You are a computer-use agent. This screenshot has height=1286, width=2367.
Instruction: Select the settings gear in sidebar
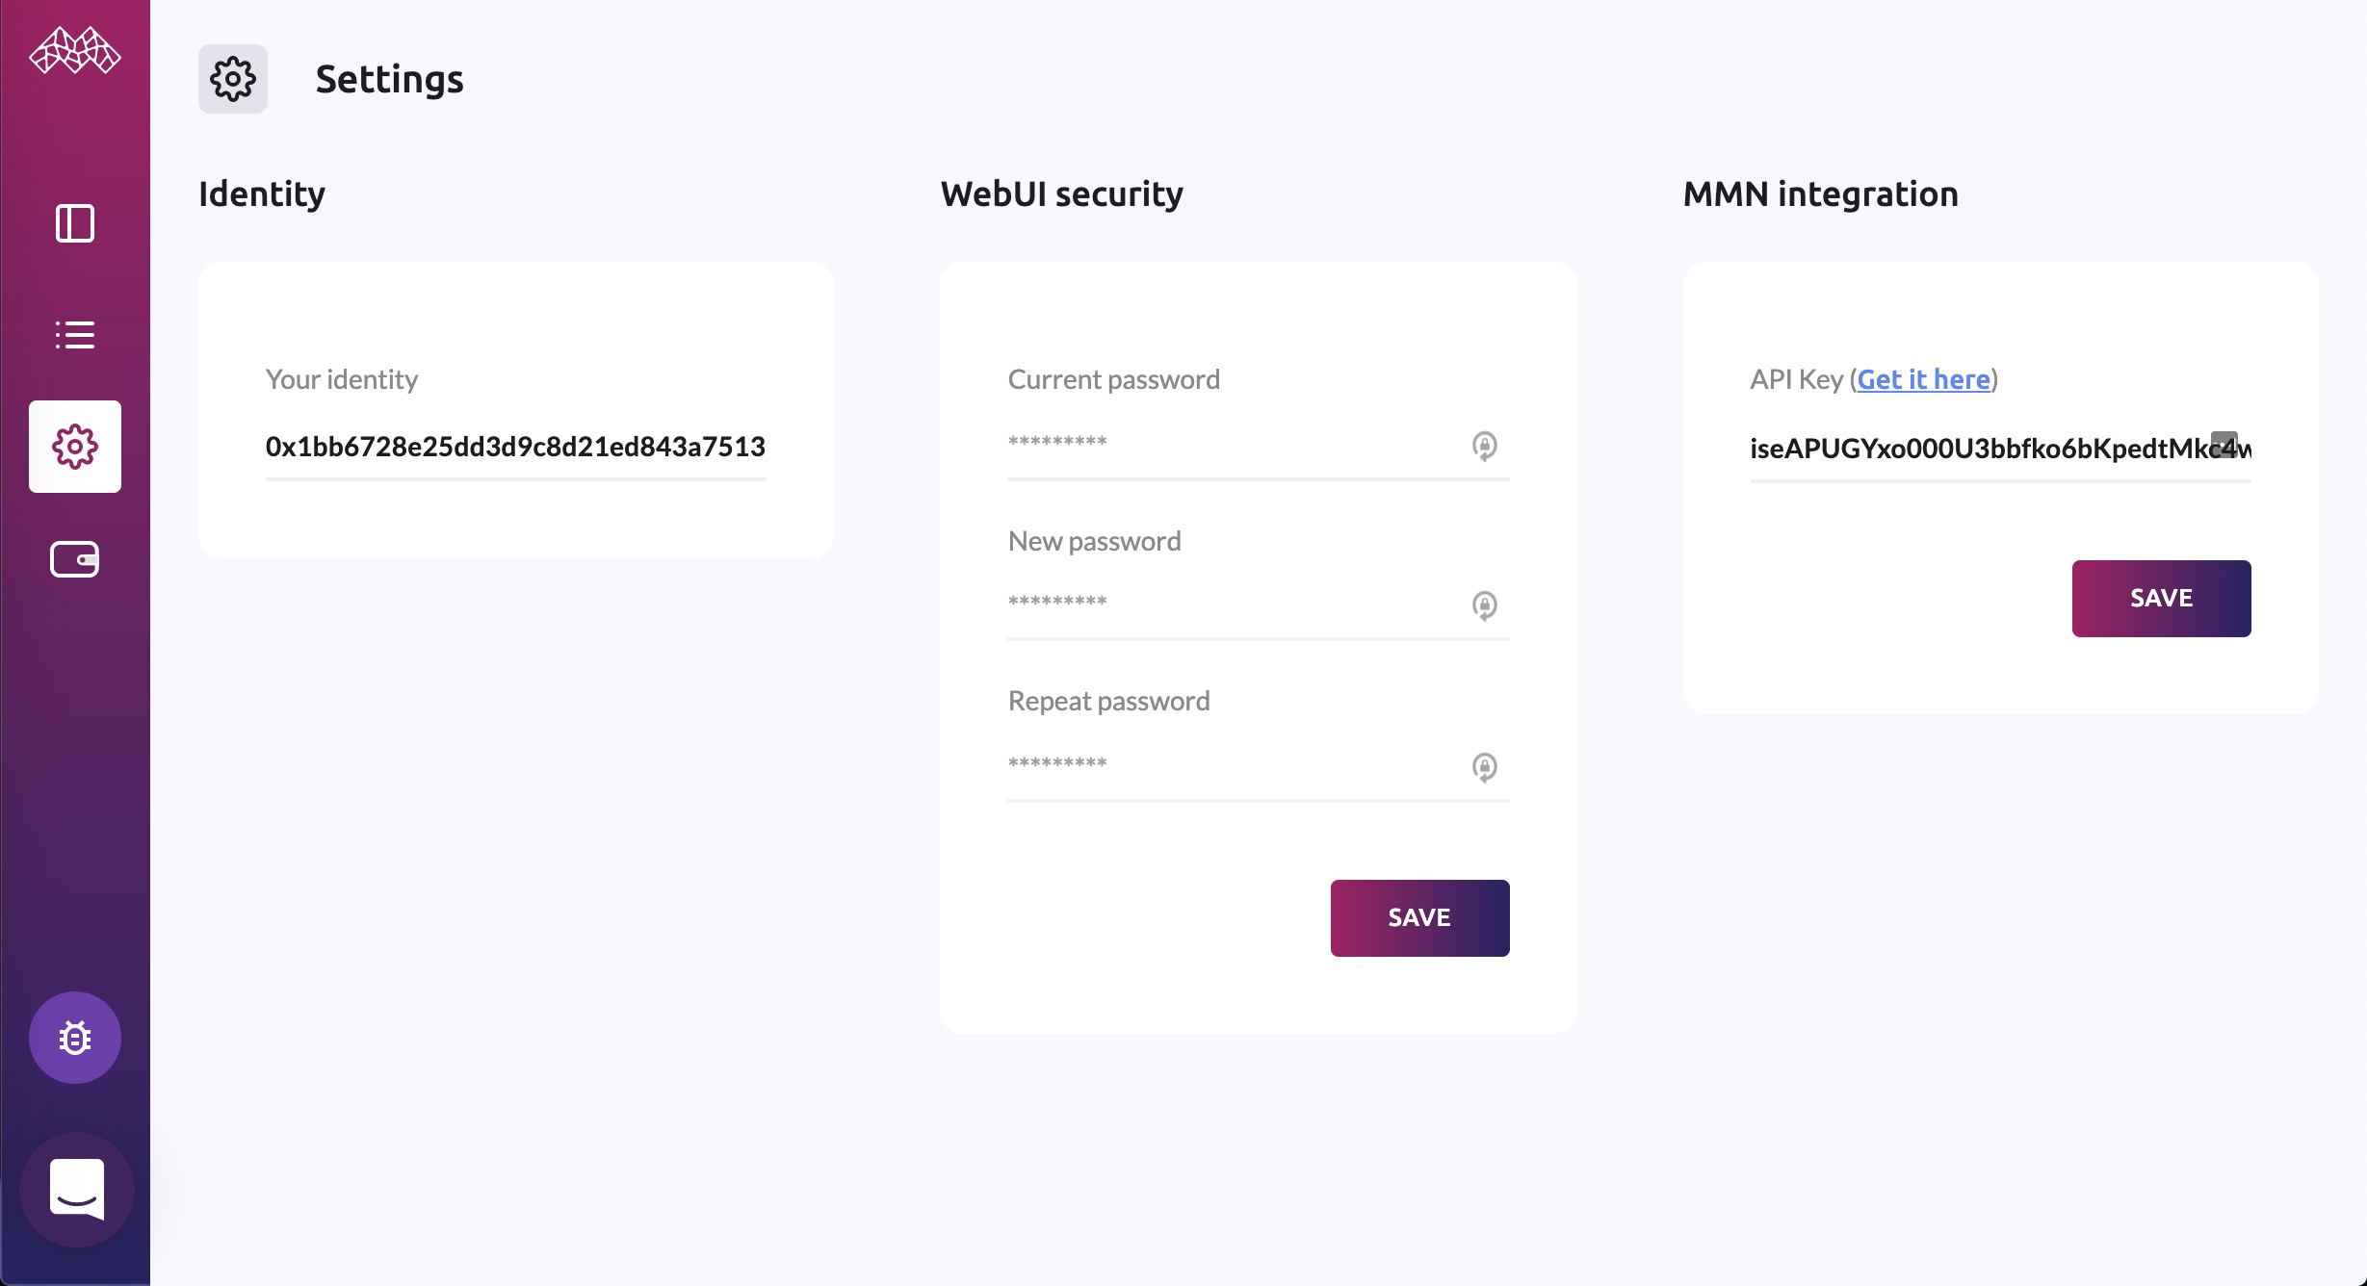pos(75,447)
